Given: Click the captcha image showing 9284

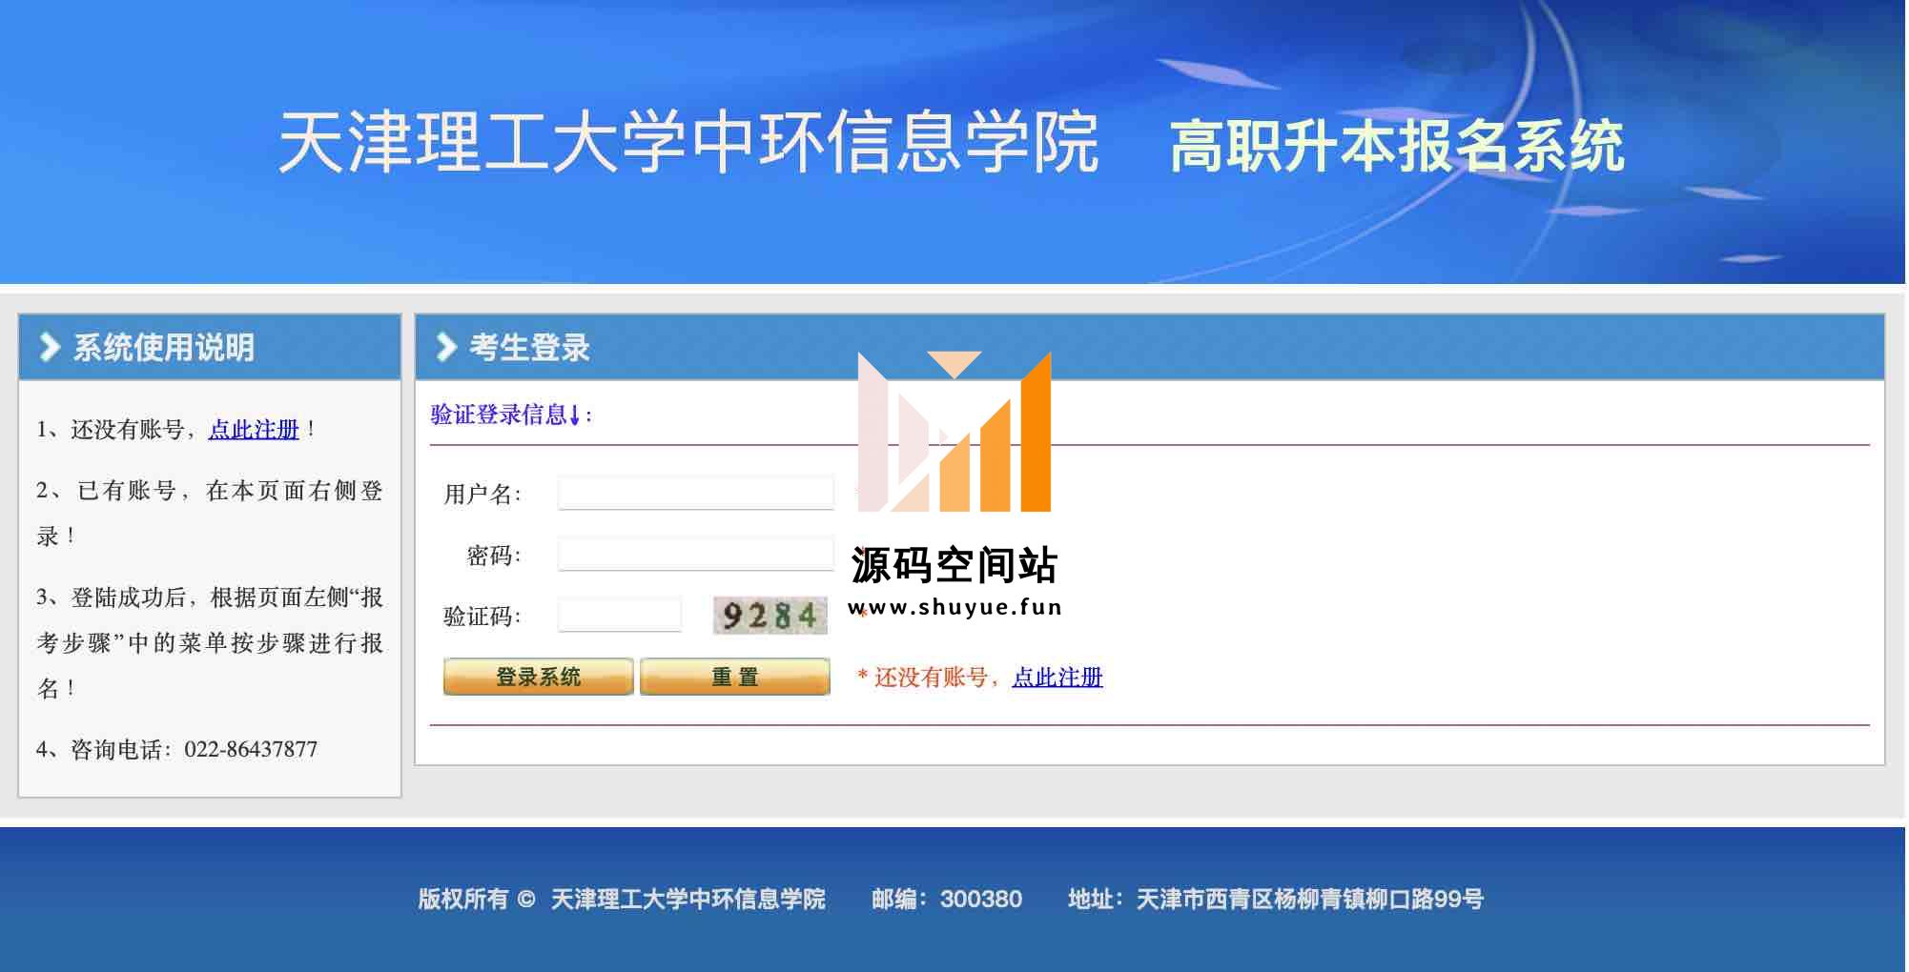Looking at the screenshot, I should point(770,616).
